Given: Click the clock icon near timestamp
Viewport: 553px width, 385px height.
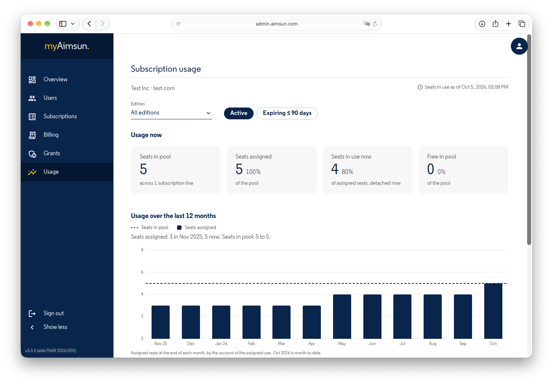Looking at the screenshot, I should (x=420, y=87).
